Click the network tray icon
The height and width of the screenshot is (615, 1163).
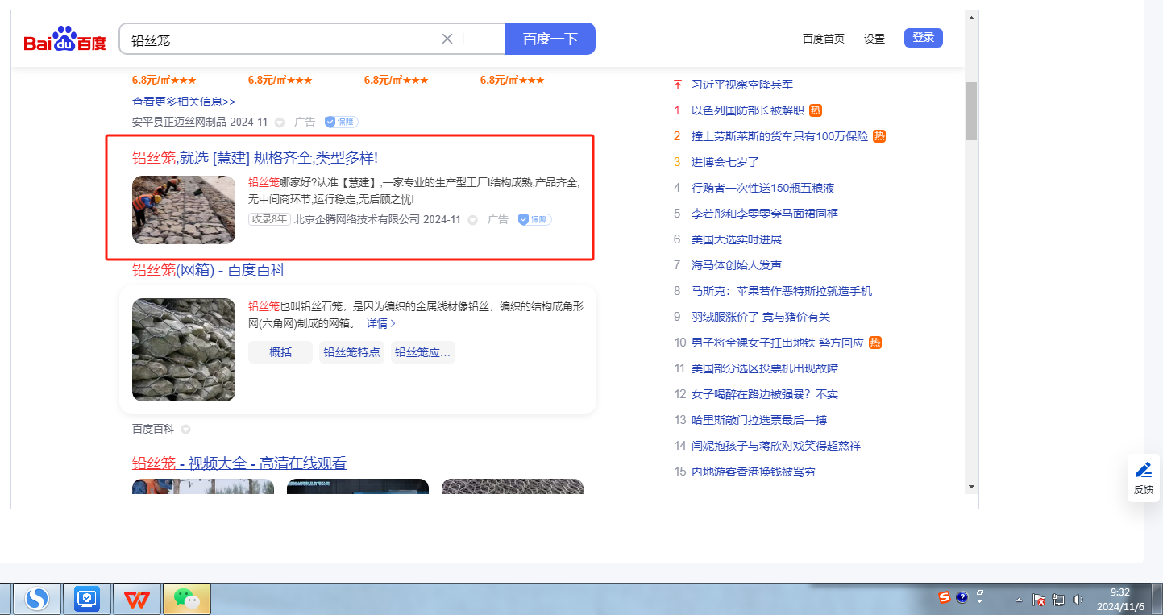point(1058,600)
